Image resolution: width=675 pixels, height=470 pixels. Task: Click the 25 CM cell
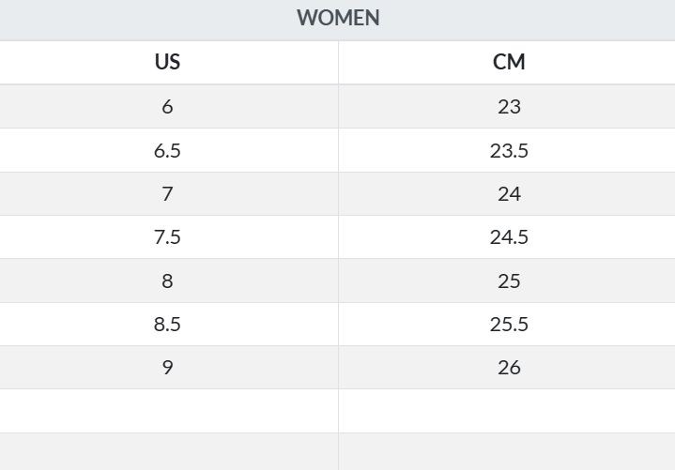pyautogui.click(x=507, y=280)
